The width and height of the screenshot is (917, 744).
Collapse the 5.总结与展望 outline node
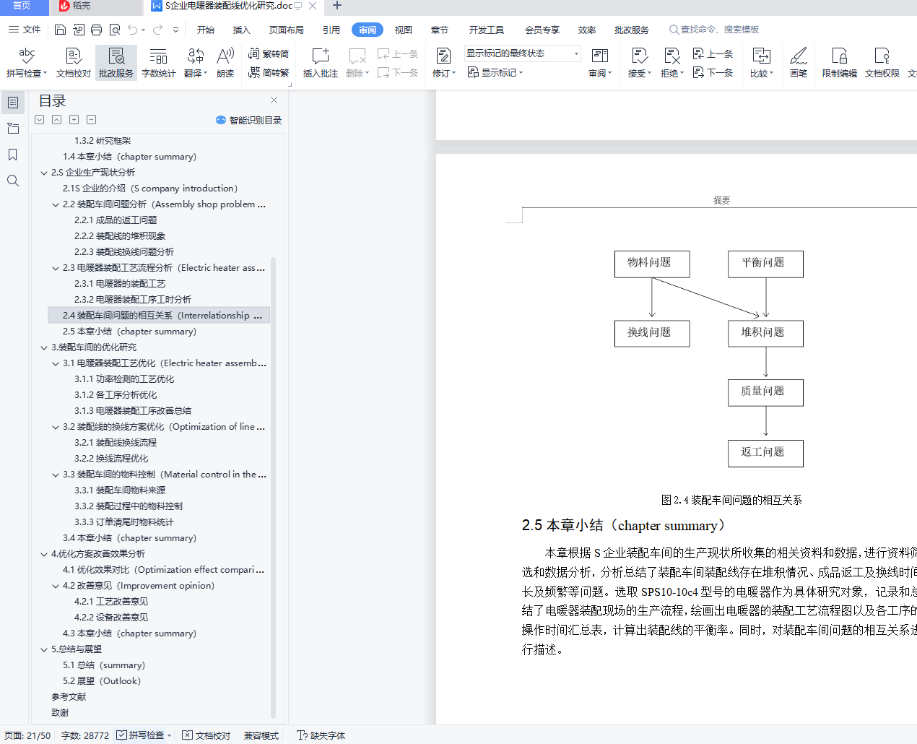pos(44,649)
